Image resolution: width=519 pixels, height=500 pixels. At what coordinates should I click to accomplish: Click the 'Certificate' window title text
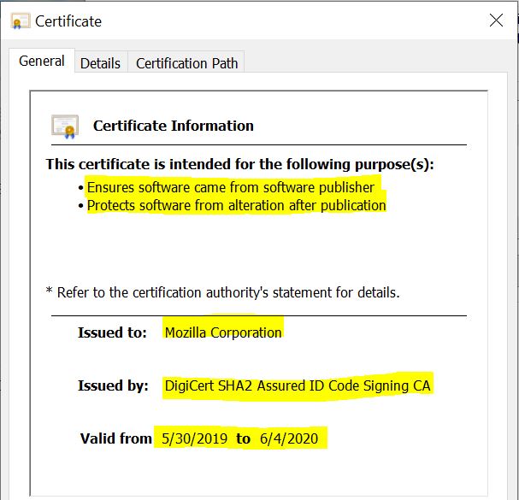pyautogui.click(x=68, y=21)
